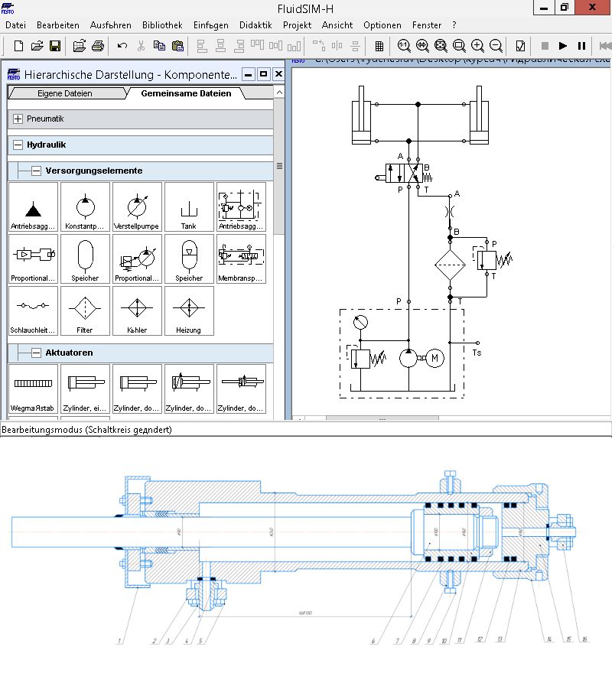This screenshot has height=673, width=615.
Task: Maximize the Hierarchische Darstellung panel
Action: tap(263, 74)
